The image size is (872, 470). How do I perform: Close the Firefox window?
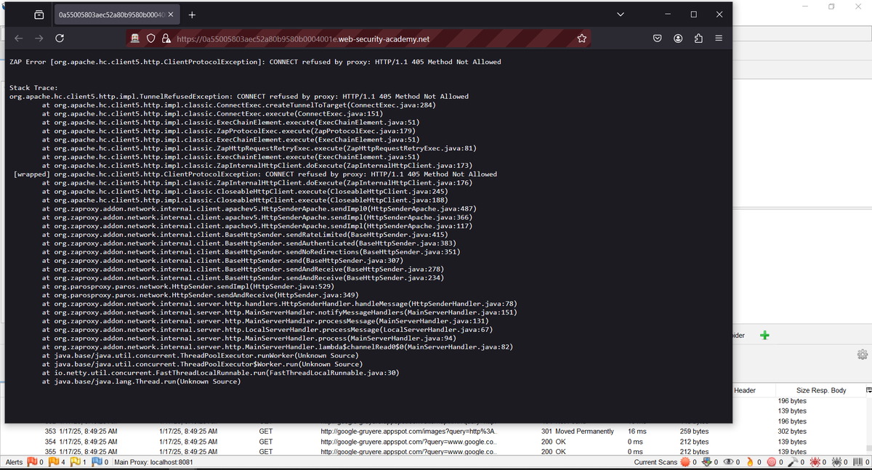719,15
